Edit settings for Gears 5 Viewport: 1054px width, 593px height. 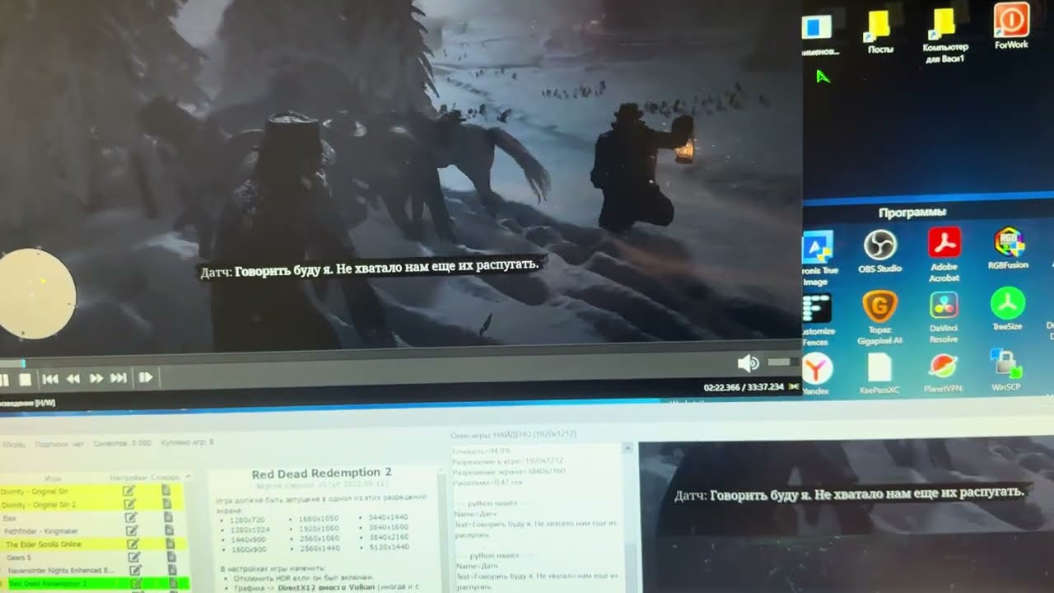pyautogui.click(x=134, y=557)
